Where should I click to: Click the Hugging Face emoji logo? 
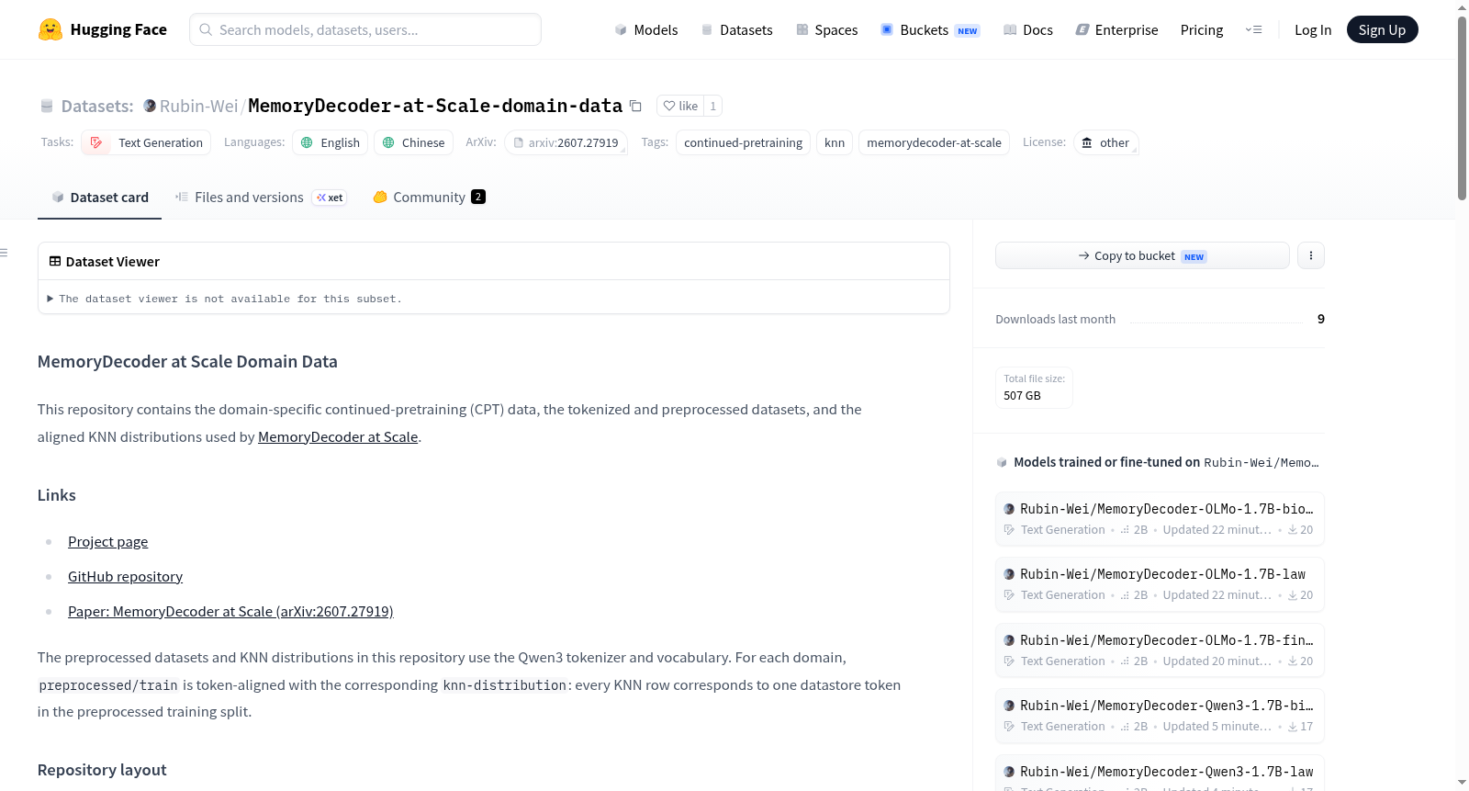[50, 29]
